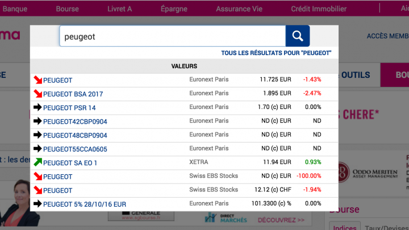The height and width of the screenshot is (230, 409).
Task: Open the Bourse menu in top bar
Action: [x=67, y=9]
